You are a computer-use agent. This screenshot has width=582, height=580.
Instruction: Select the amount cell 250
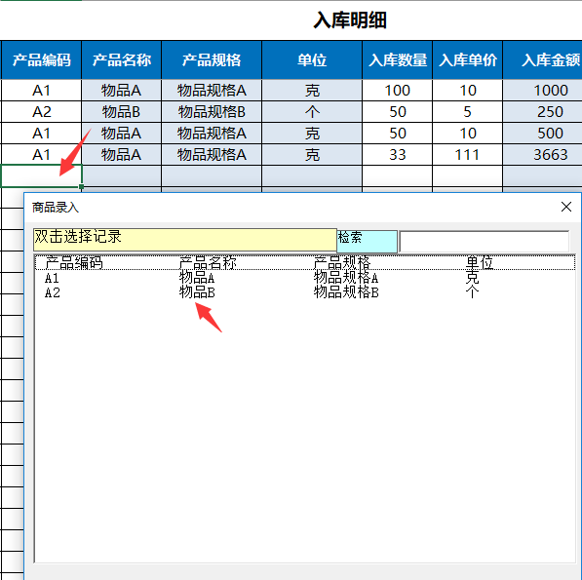tap(543, 112)
